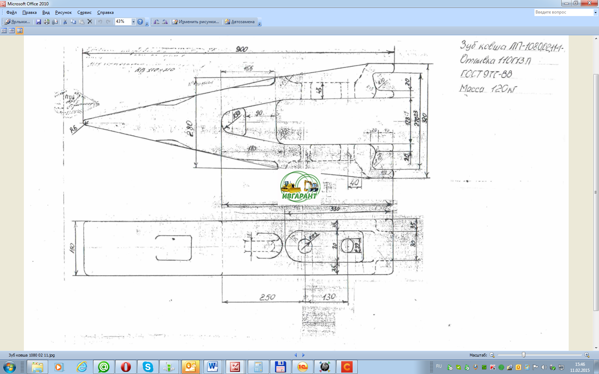Viewport: 599px width, 374px height.
Task: Click scrollbar down arrow
Action: click(x=596, y=348)
